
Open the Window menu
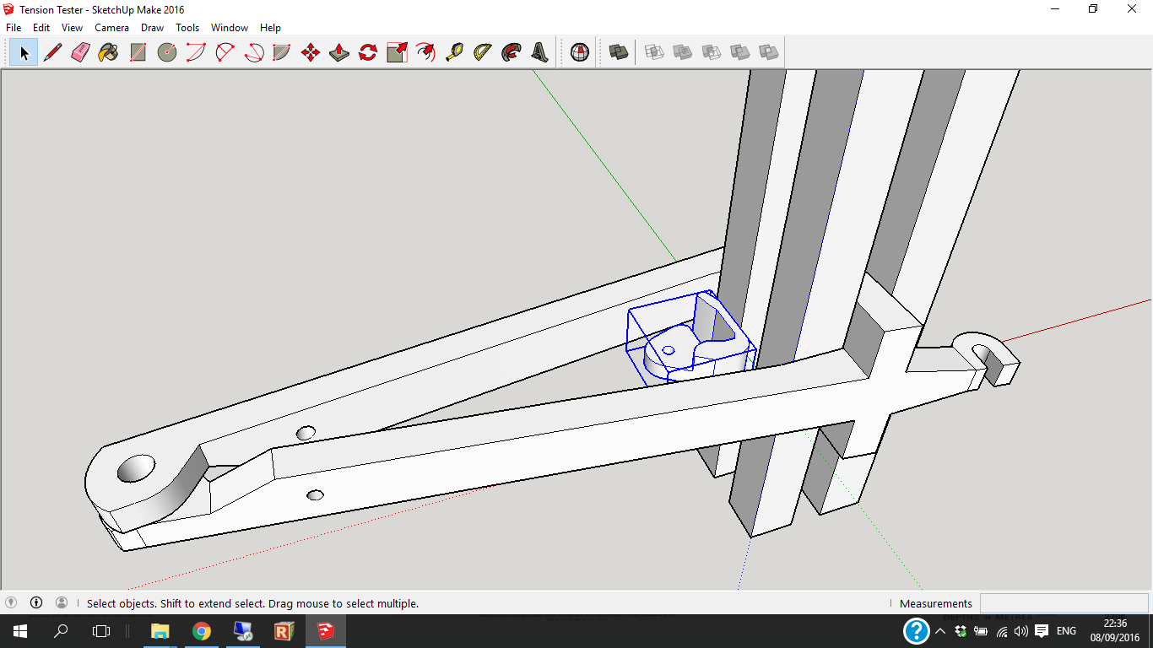230,28
